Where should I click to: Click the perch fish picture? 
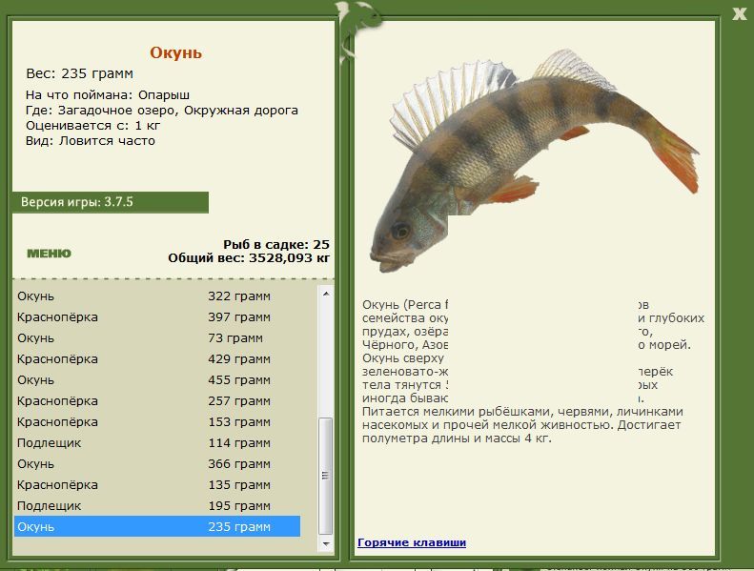534,161
